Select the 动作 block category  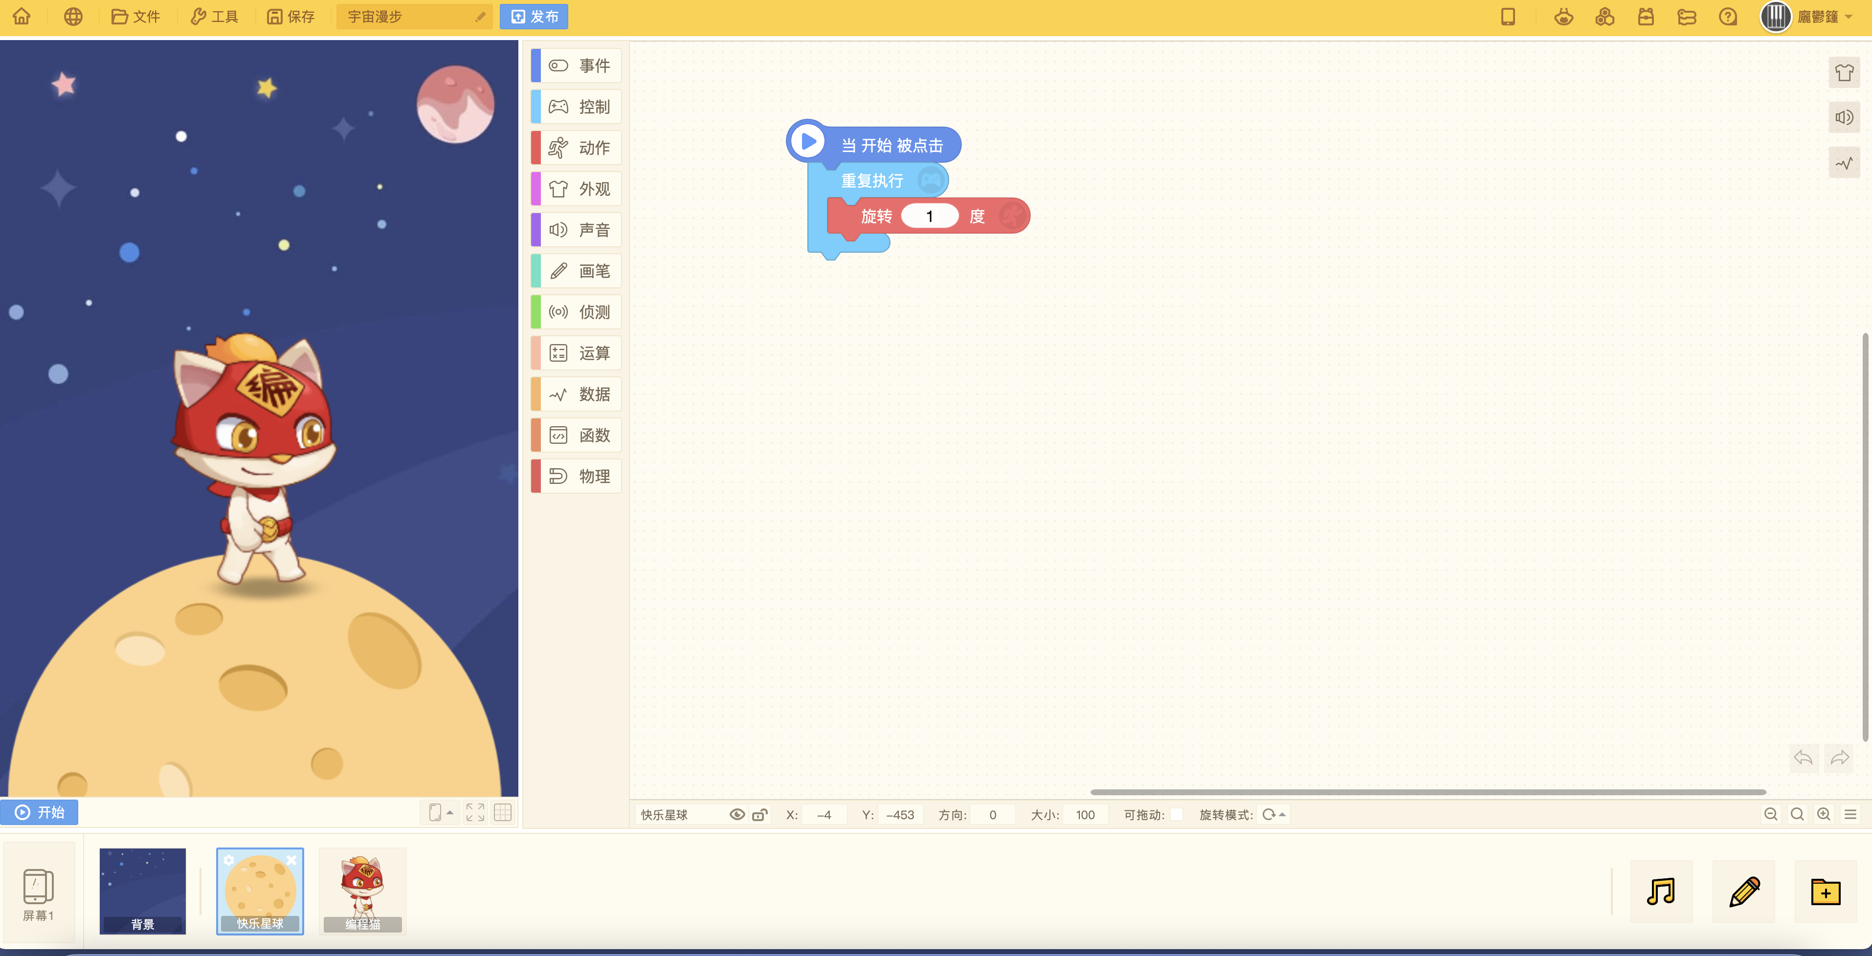576,148
